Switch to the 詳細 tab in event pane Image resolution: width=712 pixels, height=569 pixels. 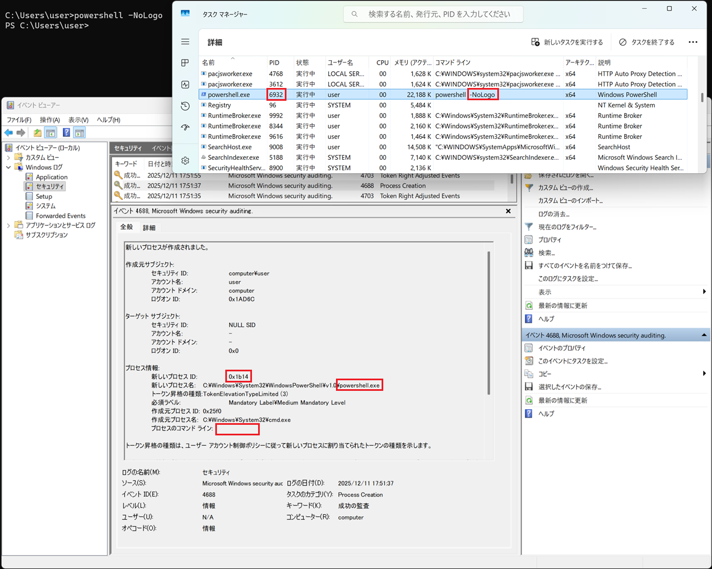point(149,228)
